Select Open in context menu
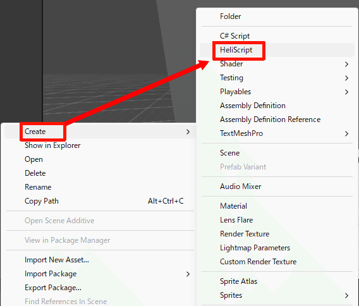The image size is (359, 306). [33, 159]
